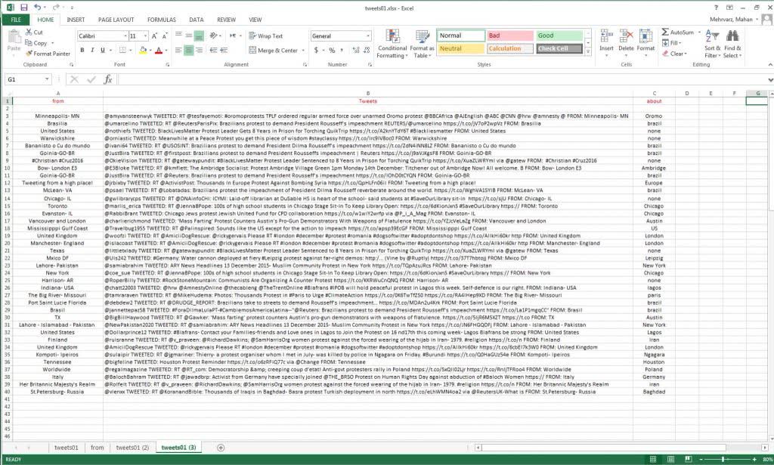Click the Save icon in quick access toolbar

pyautogui.click(x=23, y=8)
